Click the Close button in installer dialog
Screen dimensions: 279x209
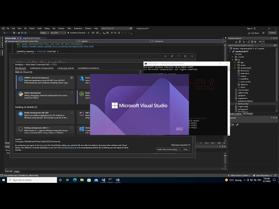click(185, 149)
